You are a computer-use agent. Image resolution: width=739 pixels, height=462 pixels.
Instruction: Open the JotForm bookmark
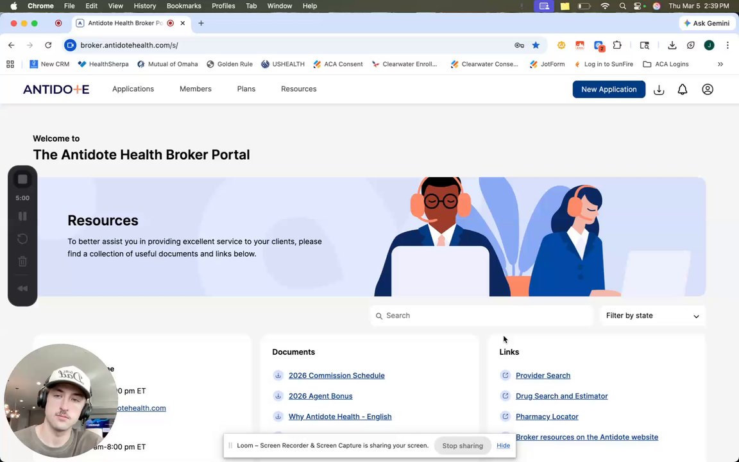547,64
